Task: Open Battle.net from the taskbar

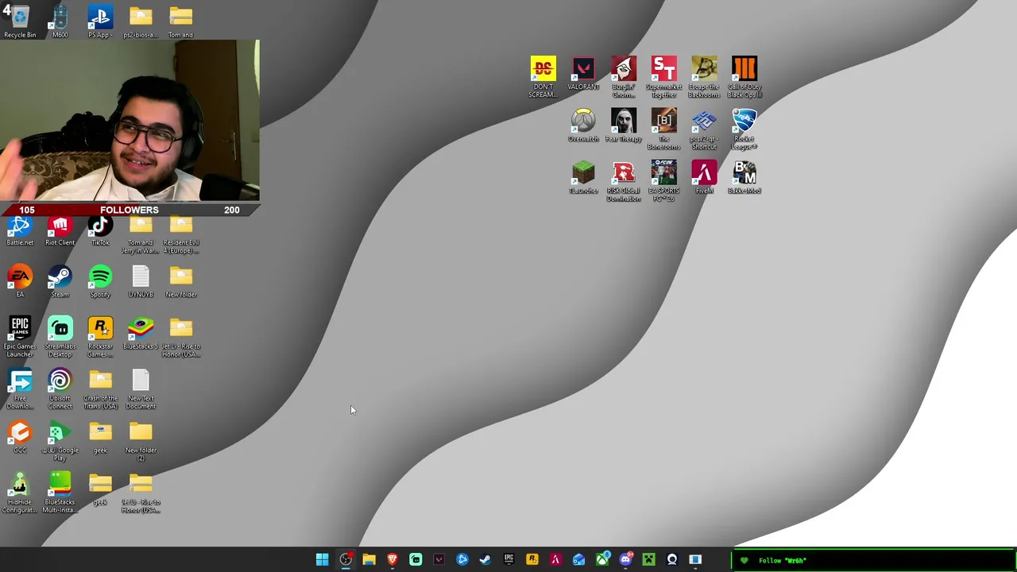Action: pyautogui.click(x=462, y=559)
